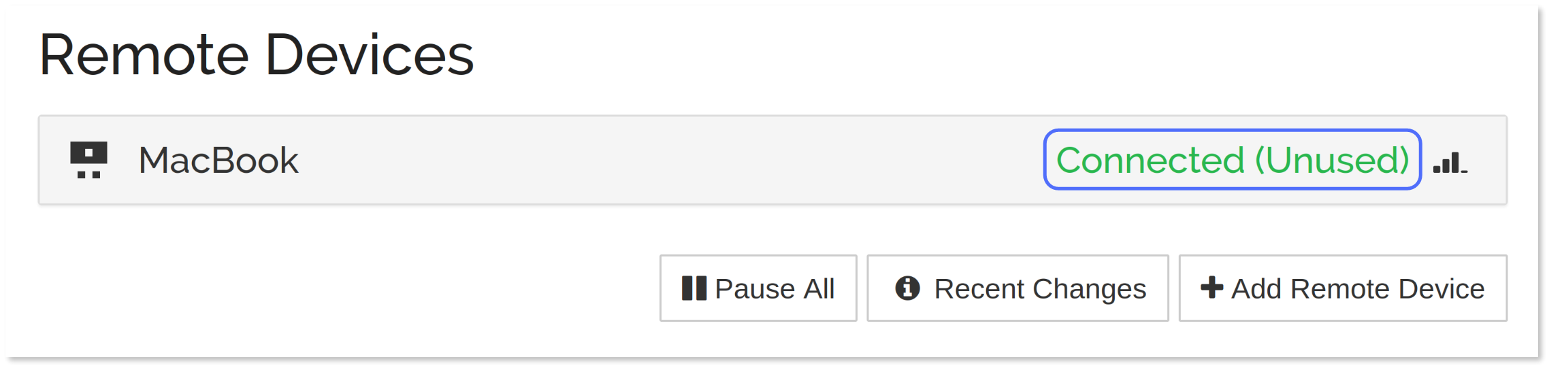
Task: Click the plus icon on Add Remote Device
Action: coord(1211,287)
